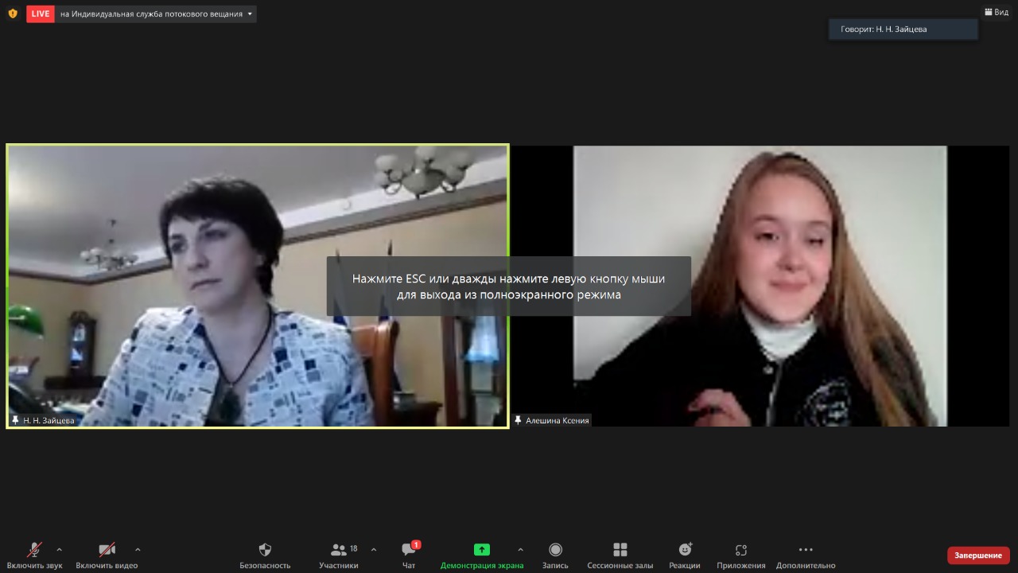Viewport: 1018px width, 573px height.
Task: Expand audio options arrow next to microphone
Action: pyautogui.click(x=59, y=550)
